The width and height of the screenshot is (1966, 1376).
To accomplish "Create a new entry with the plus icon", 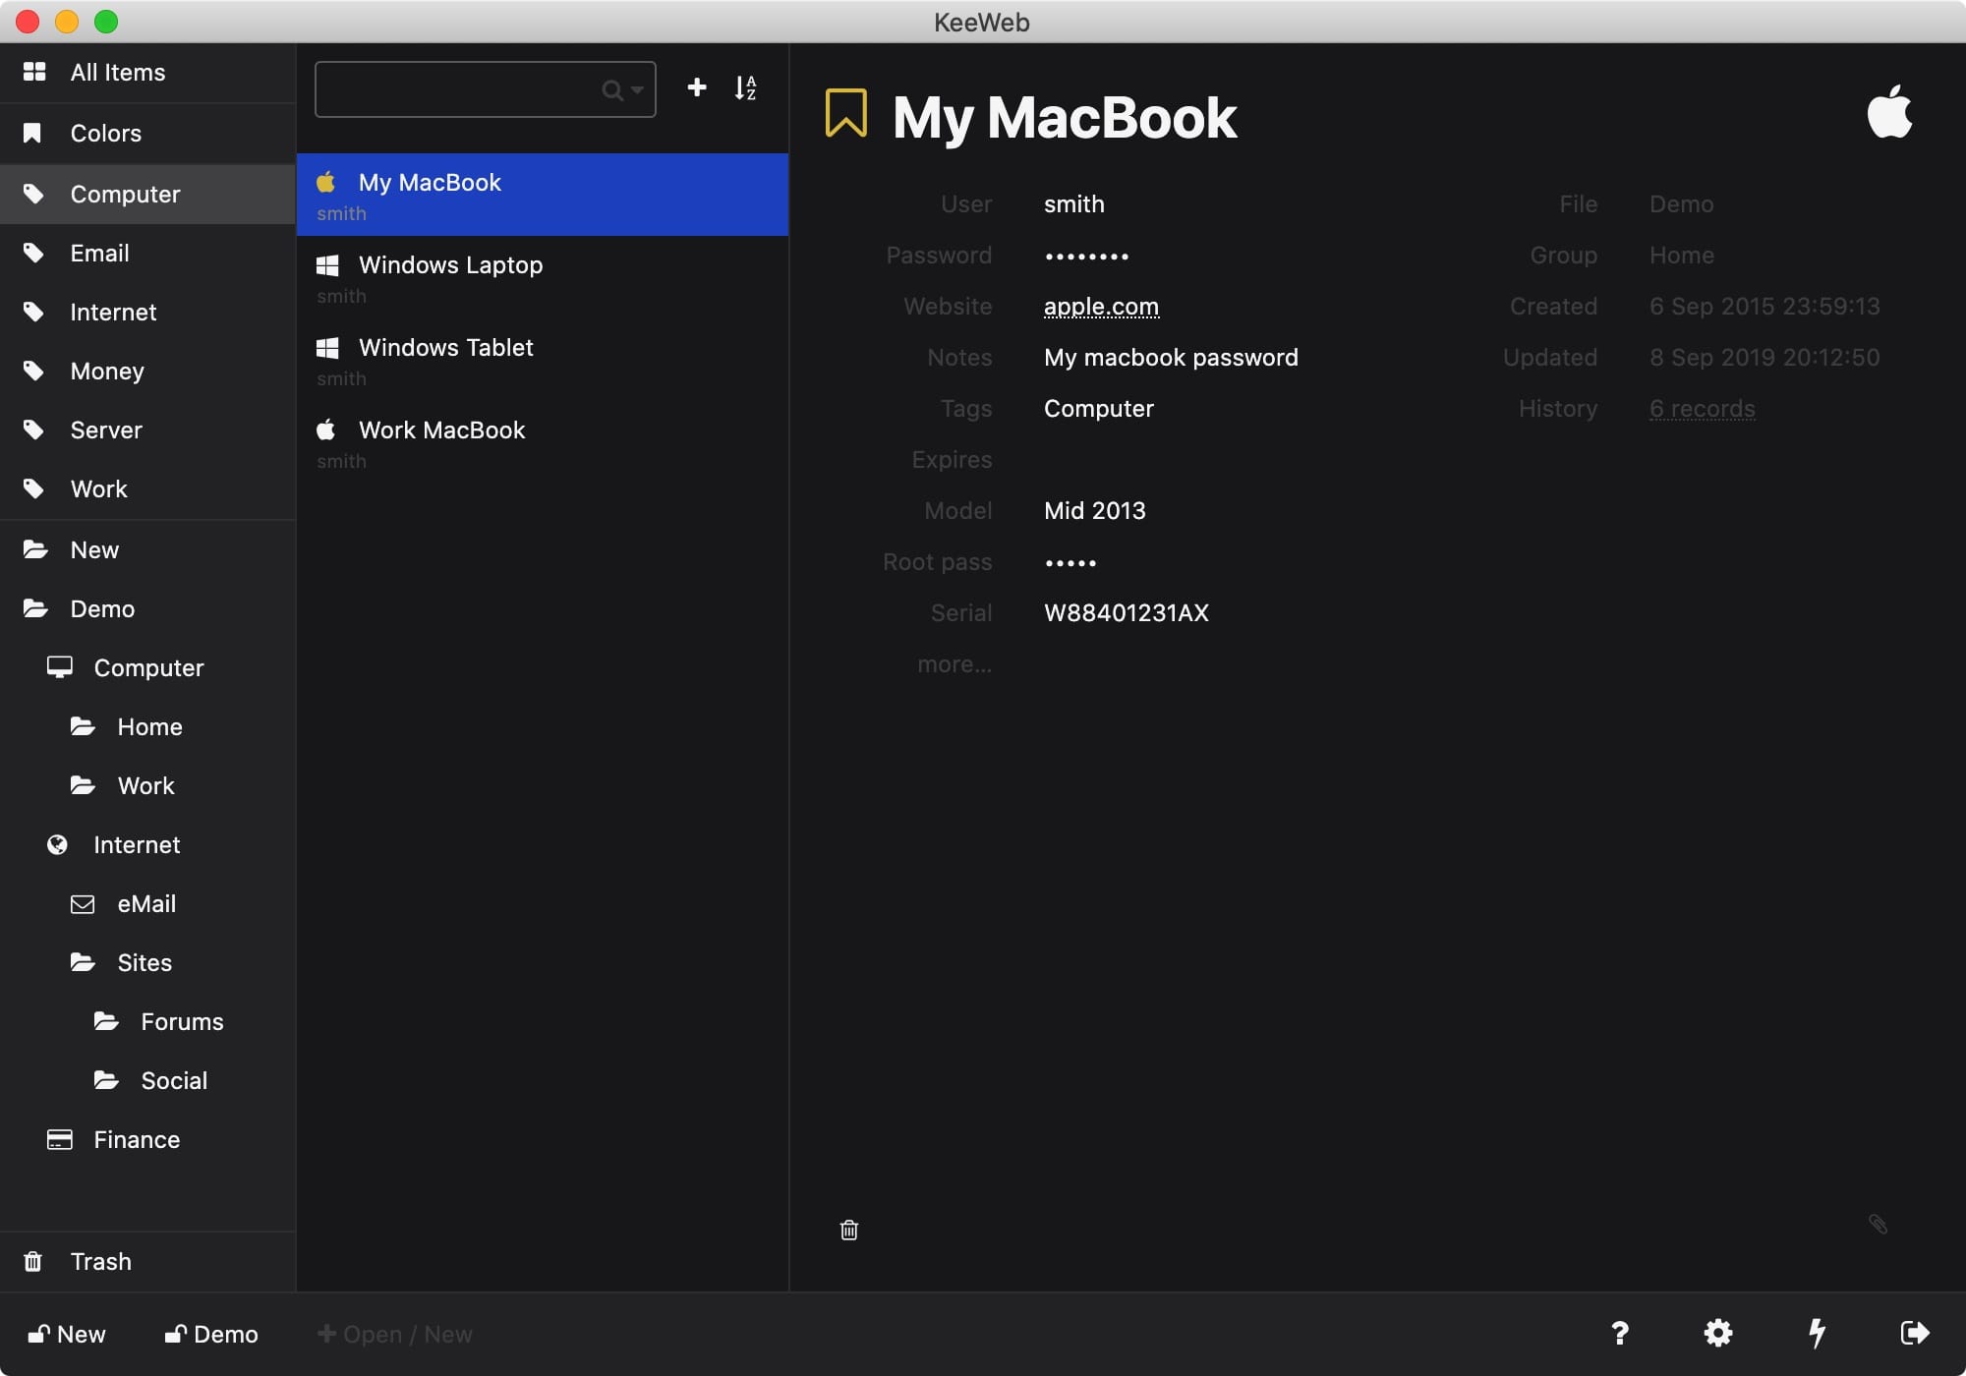I will 696,87.
